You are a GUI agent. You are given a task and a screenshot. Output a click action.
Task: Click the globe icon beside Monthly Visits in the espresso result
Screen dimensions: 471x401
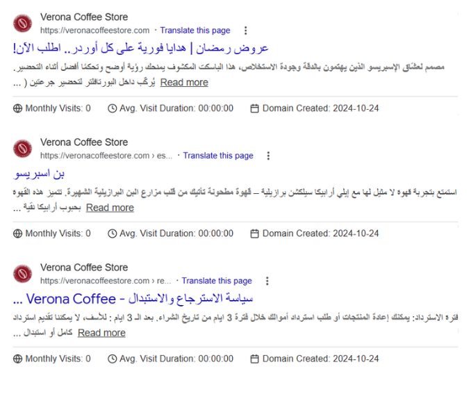point(18,234)
